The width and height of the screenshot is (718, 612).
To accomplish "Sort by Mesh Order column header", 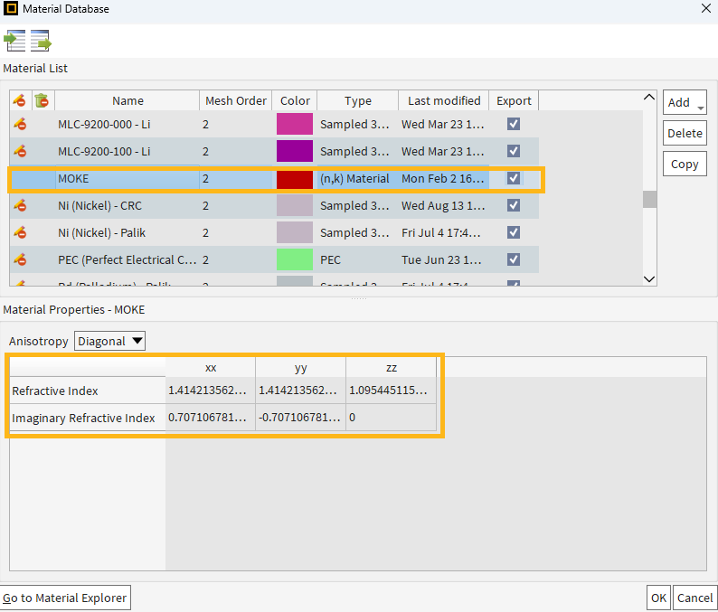I will [236, 100].
